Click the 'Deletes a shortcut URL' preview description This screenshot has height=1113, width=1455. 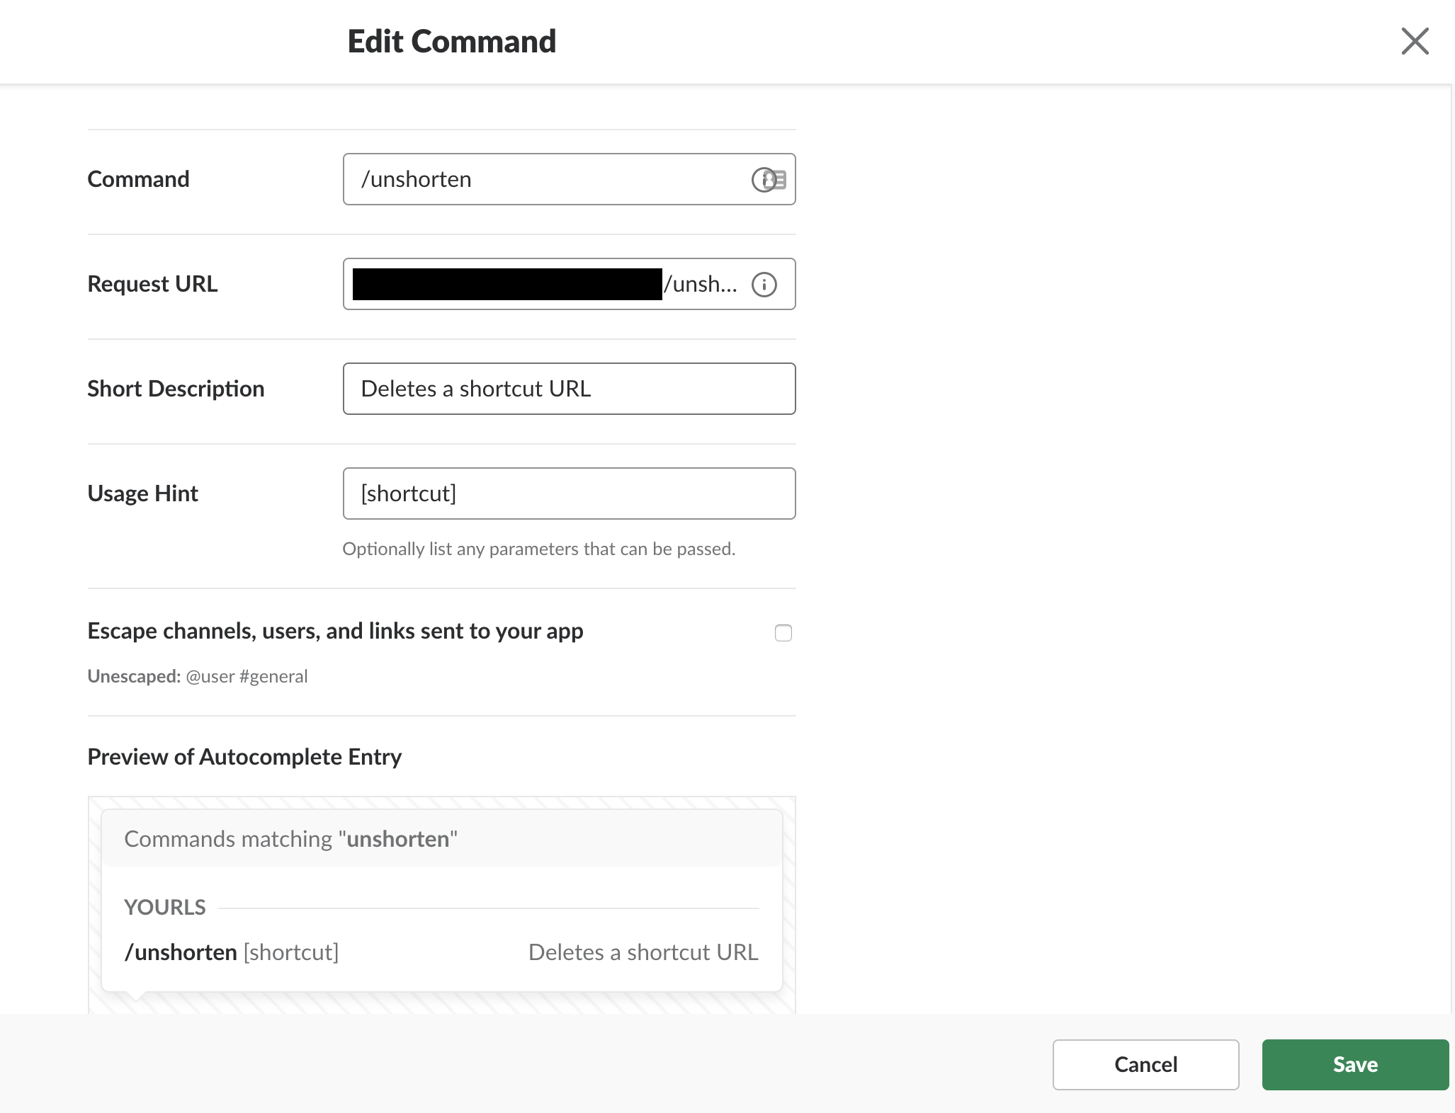click(643, 952)
